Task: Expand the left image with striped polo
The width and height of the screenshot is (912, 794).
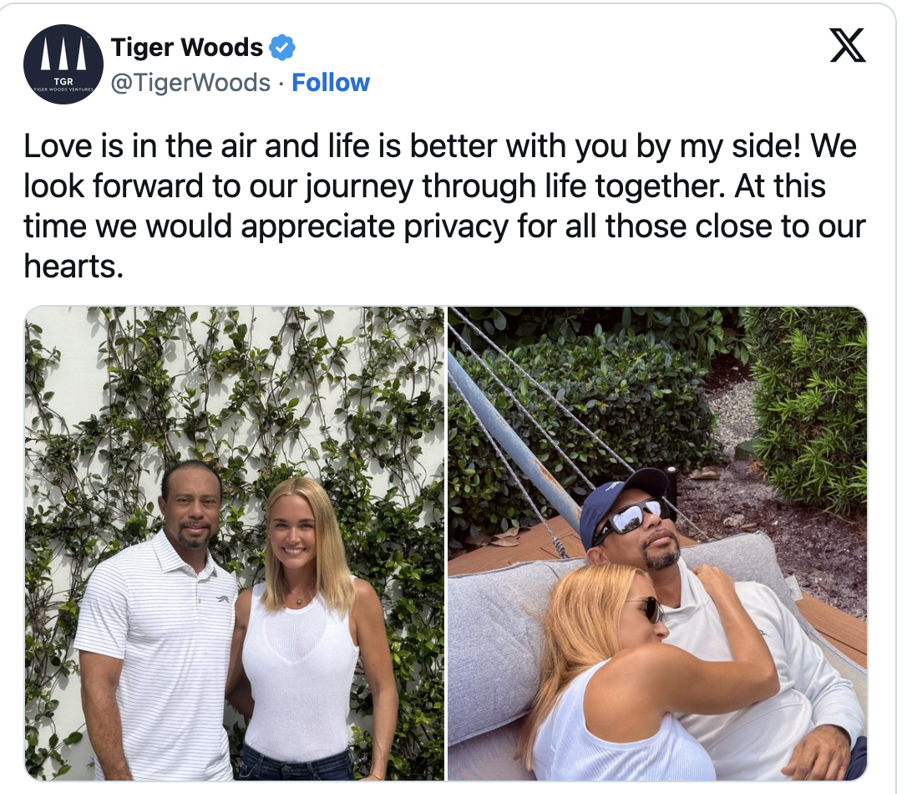Action: [235, 543]
